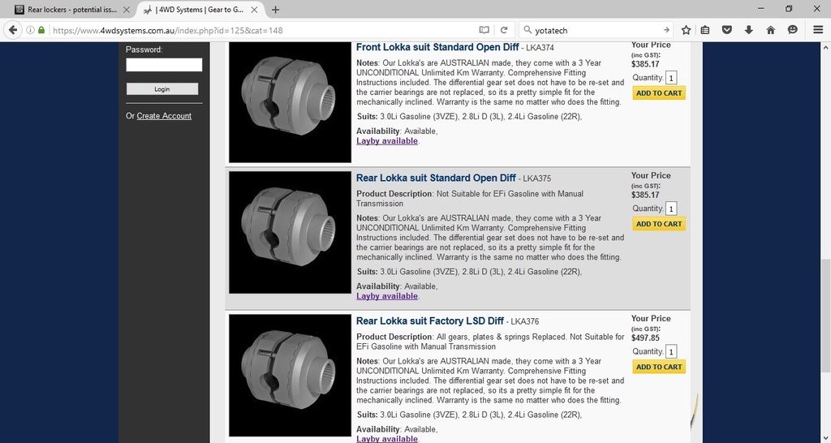Click Layby available under LKA374
Image resolution: width=831 pixels, height=443 pixels.
click(x=387, y=141)
